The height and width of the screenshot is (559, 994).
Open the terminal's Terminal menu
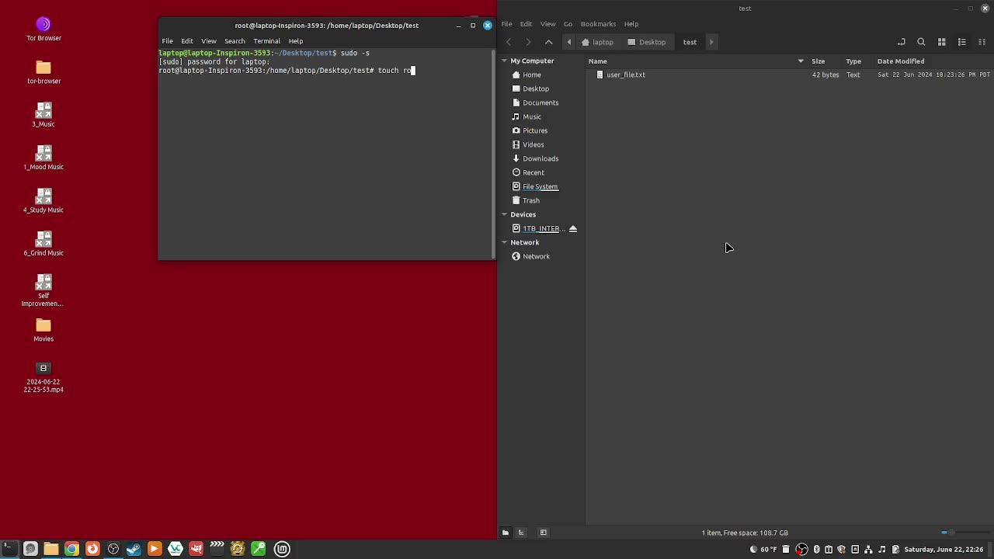(x=266, y=41)
